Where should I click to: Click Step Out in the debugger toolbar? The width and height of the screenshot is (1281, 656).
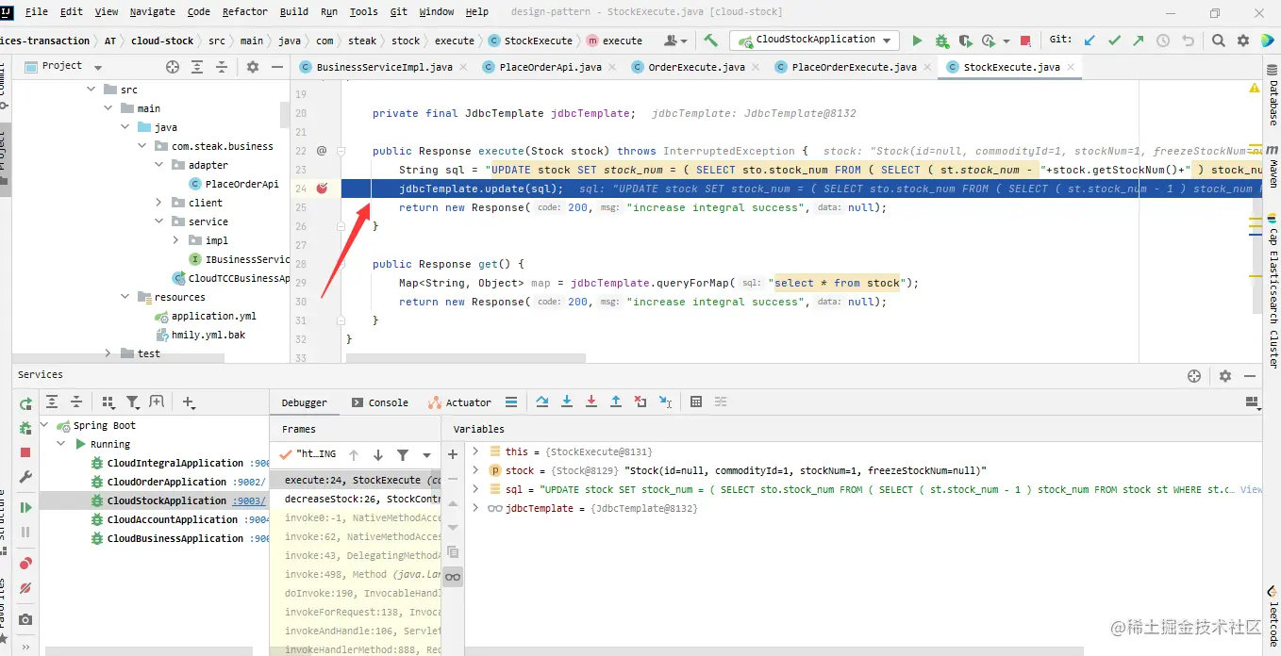pyautogui.click(x=616, y=402)
